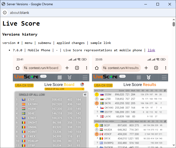Click callsign OR1X in SINGLE-OP ALL HIGH
This screenshot has height=148, width=176.
(x=107, y=139)
